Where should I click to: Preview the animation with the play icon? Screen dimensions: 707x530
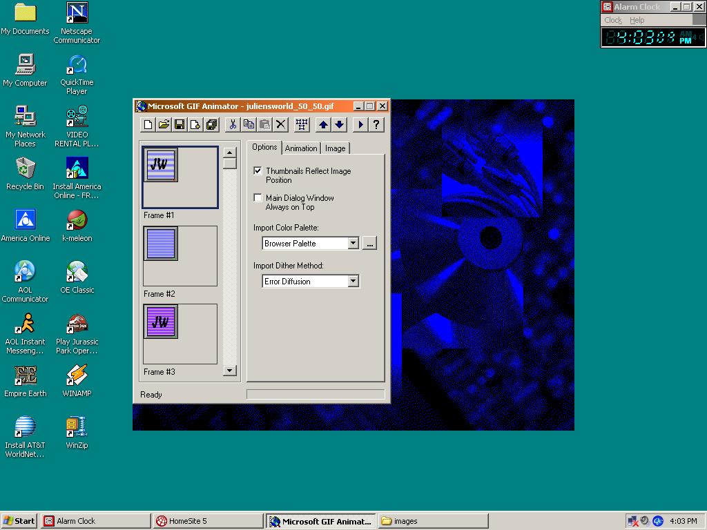tap(360, 125)
